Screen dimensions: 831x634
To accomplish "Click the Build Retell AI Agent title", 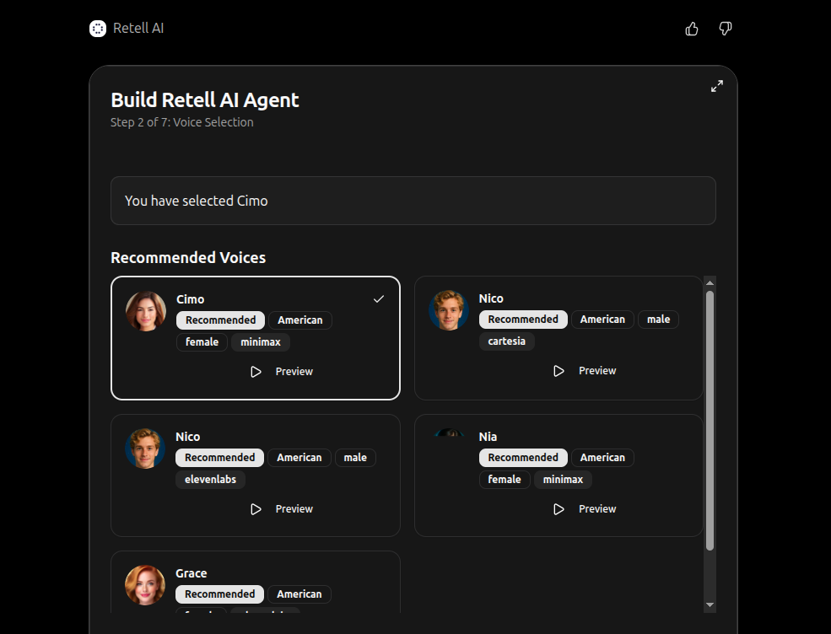I will click(x=204, y=100).
